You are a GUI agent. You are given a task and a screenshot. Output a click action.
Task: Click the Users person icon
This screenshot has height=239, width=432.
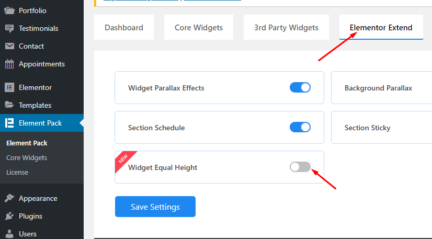coord(9,234)
